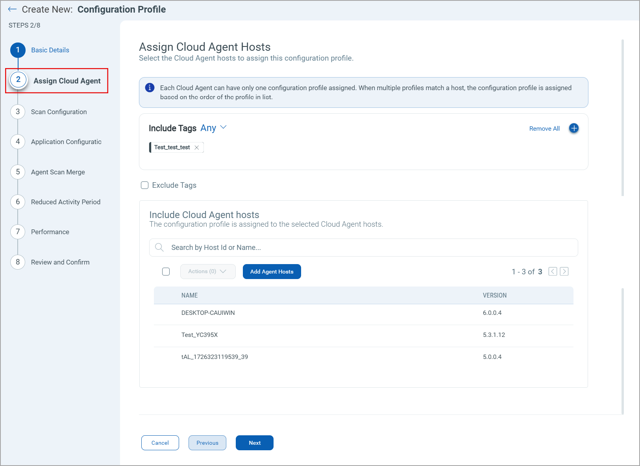The image size is (640, 466).
Task: Expand the Actions (0) dropdown
Action: pos(207,272)
